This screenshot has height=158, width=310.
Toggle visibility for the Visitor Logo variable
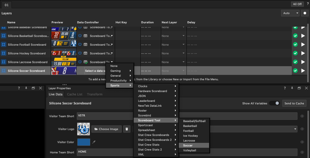pyautogui.click(x=302, y=129)
